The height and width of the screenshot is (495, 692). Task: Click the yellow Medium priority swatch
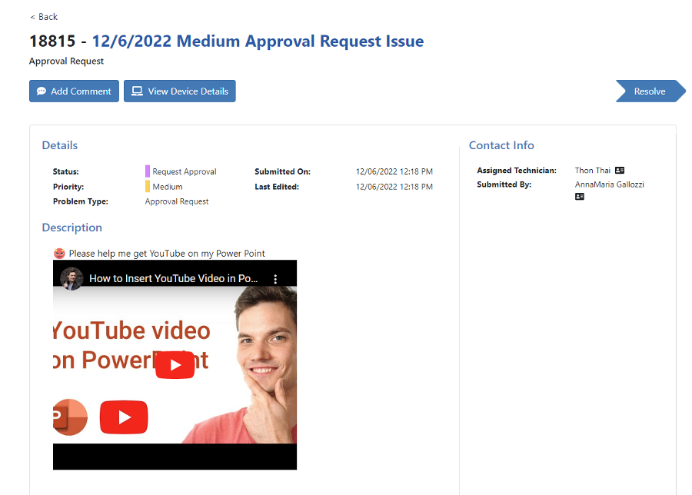[148, 187]
